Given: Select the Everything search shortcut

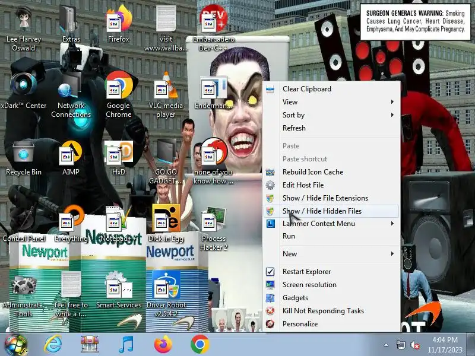Looking at the screenshot, I should (x=71, y=225).
